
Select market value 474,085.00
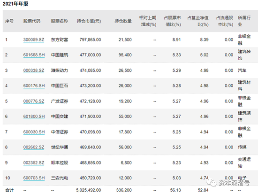pos(91,70)
